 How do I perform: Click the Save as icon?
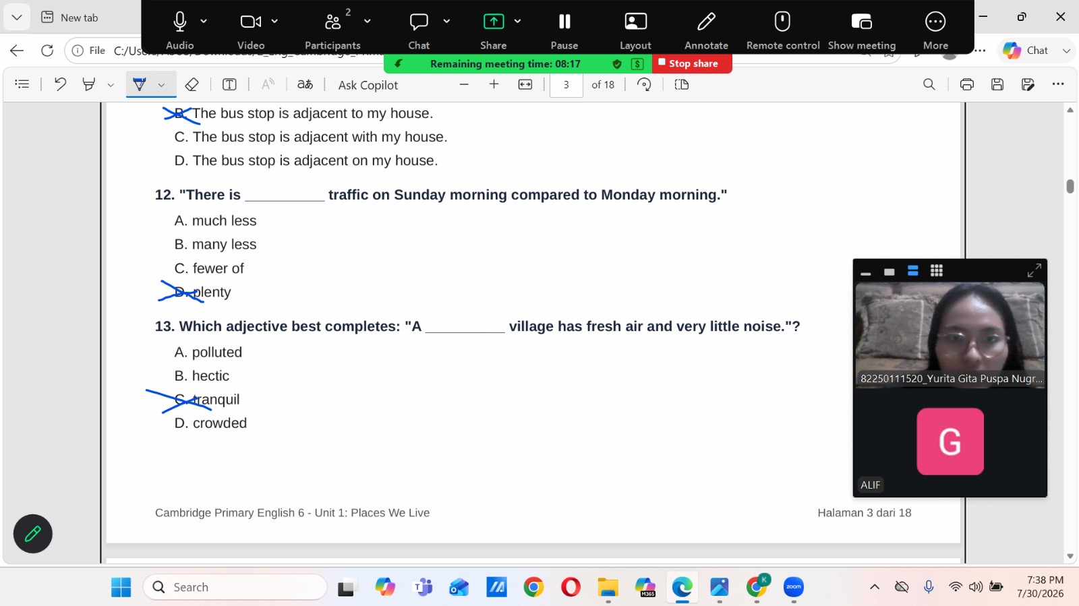[1028, 84]
